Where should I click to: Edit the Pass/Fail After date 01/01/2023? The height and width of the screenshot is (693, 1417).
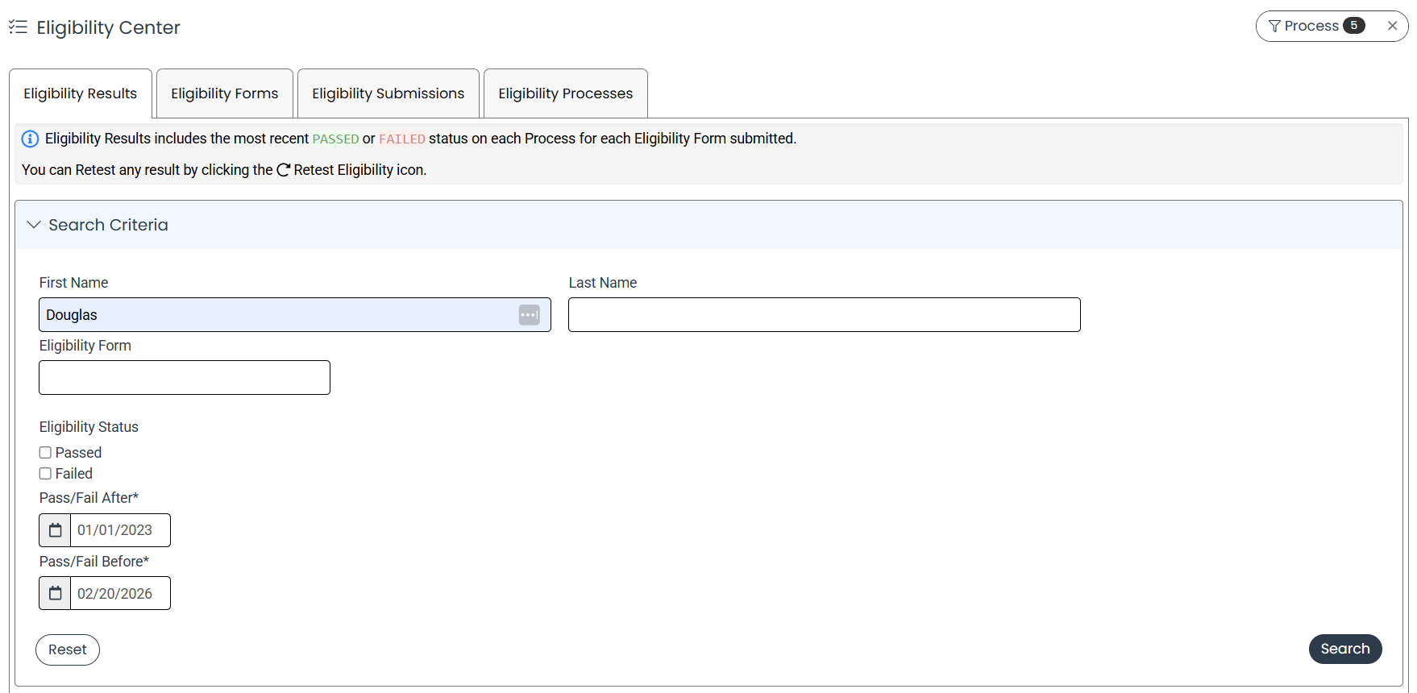coord(120,530)
